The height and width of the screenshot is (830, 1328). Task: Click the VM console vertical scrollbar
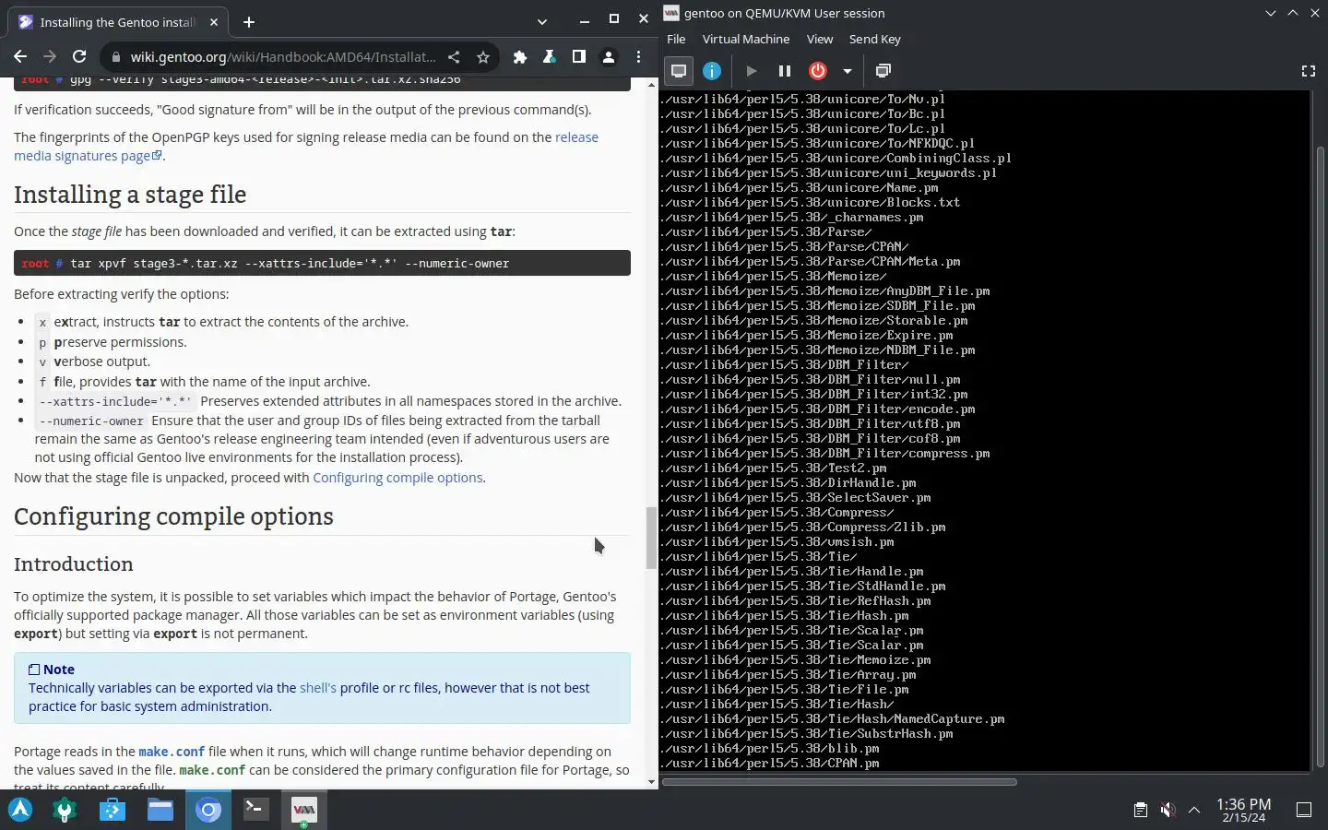tap(1320, 456)
